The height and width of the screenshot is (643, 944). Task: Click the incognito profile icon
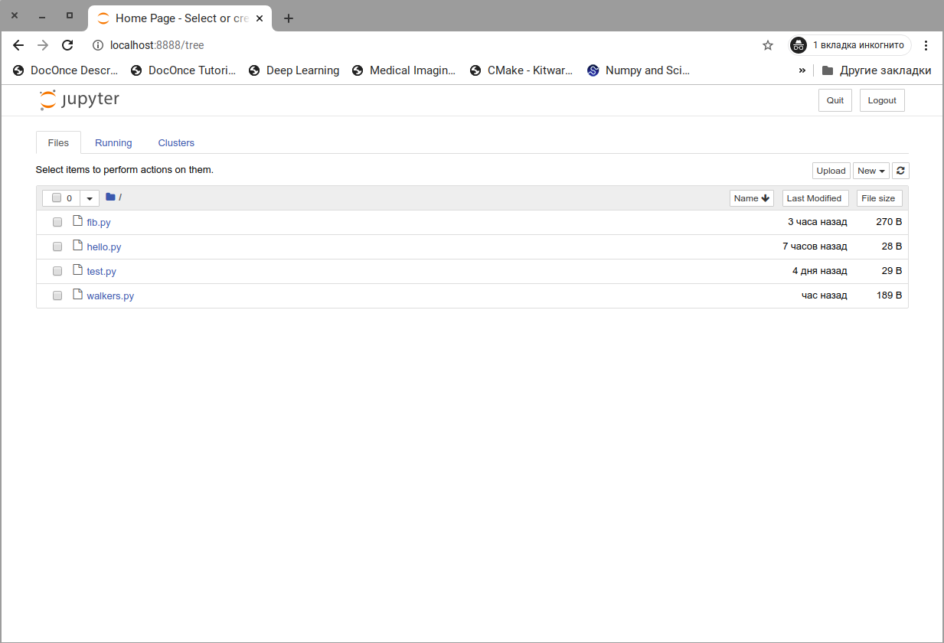click(799, 45)
